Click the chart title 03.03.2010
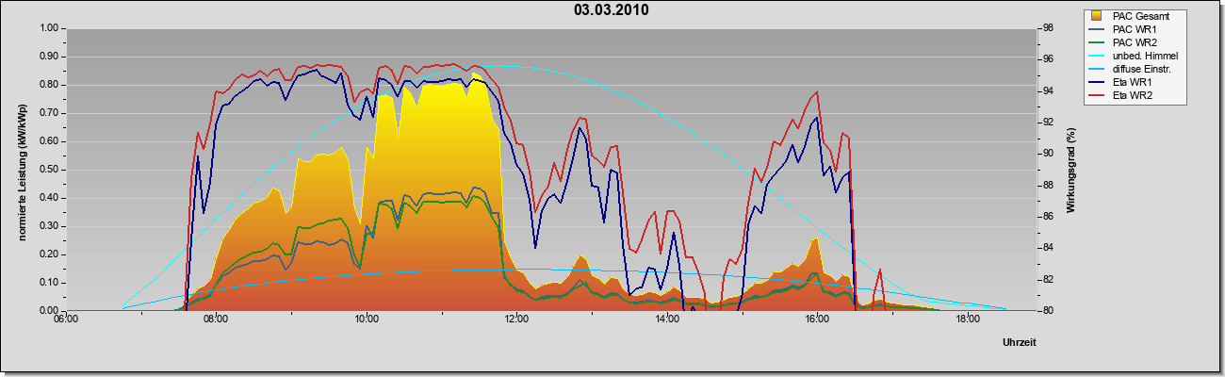Image resolution: width=1225 pixels, height=377 pixels. tap(611, 10)
